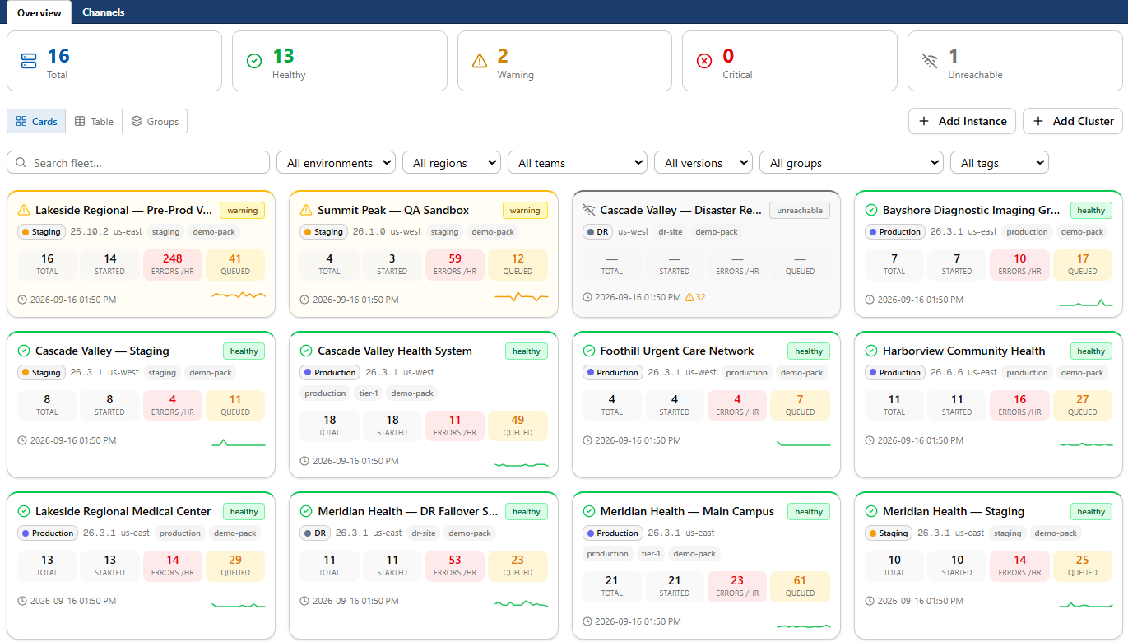Open the Channels tab

click(x=104, y=12)
